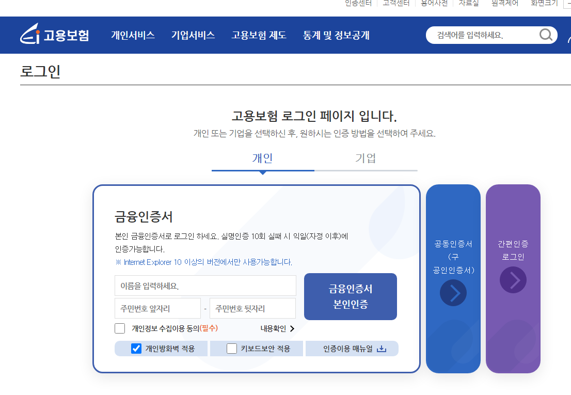The height and width of the screenshot is (395, 571).
Task: Open the 고용보험 제도 menu
Action: [x=259, y=35]
